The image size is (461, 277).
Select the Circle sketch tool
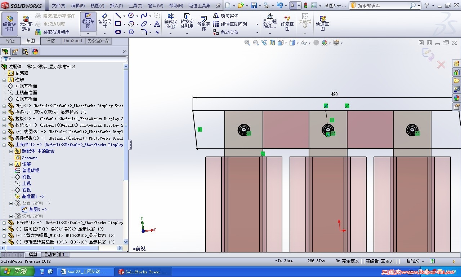[x=131, y=16]
